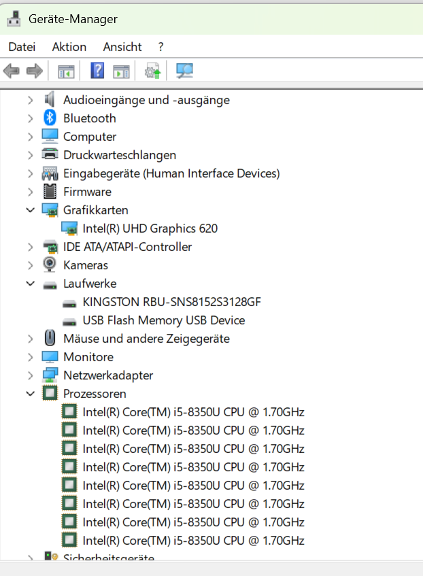Expand Eingabegeräte (Human Interface Devices)
This screenshot has width=423, height=576.
30,173
